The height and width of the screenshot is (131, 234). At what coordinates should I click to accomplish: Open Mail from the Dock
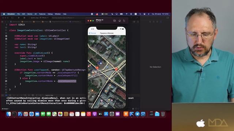(x=37, y=114)
